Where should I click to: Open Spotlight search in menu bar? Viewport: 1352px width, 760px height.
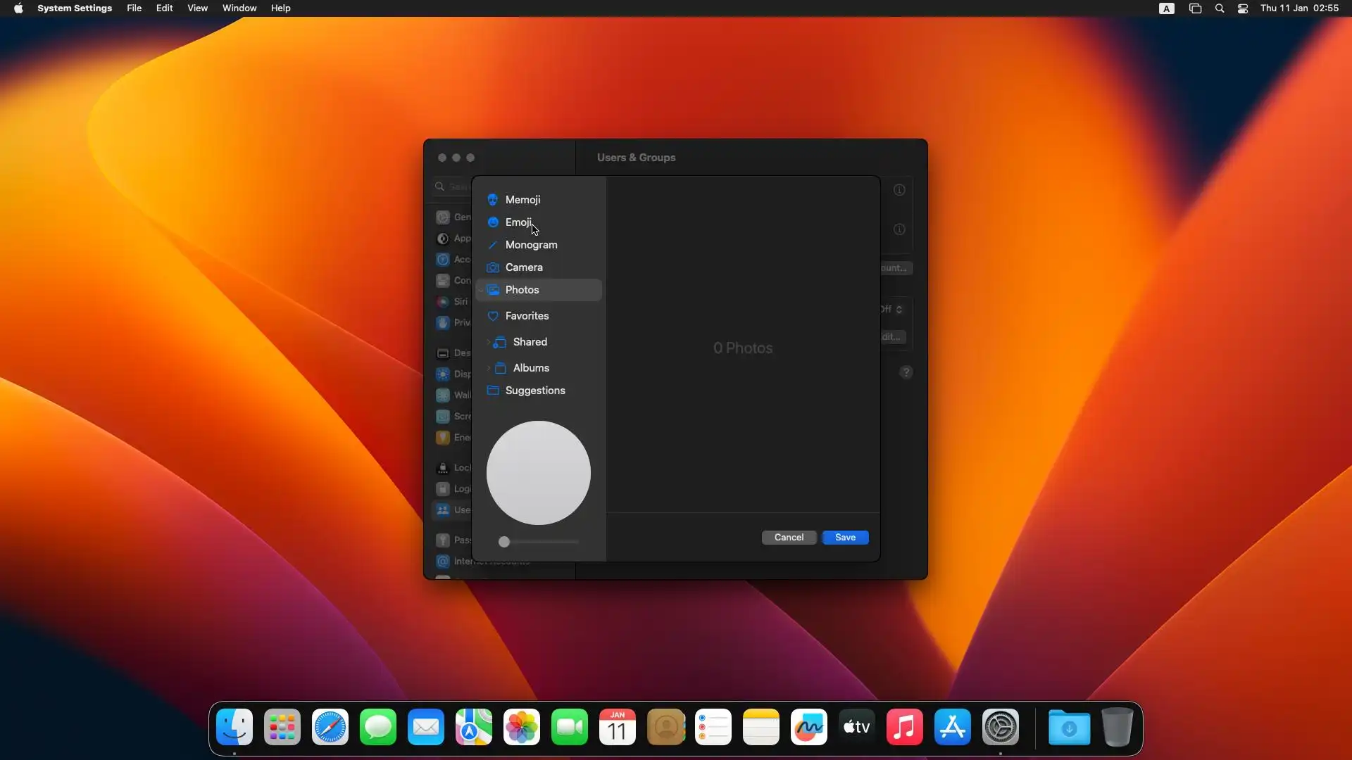pyautogui.click(x=1220, y=8)
